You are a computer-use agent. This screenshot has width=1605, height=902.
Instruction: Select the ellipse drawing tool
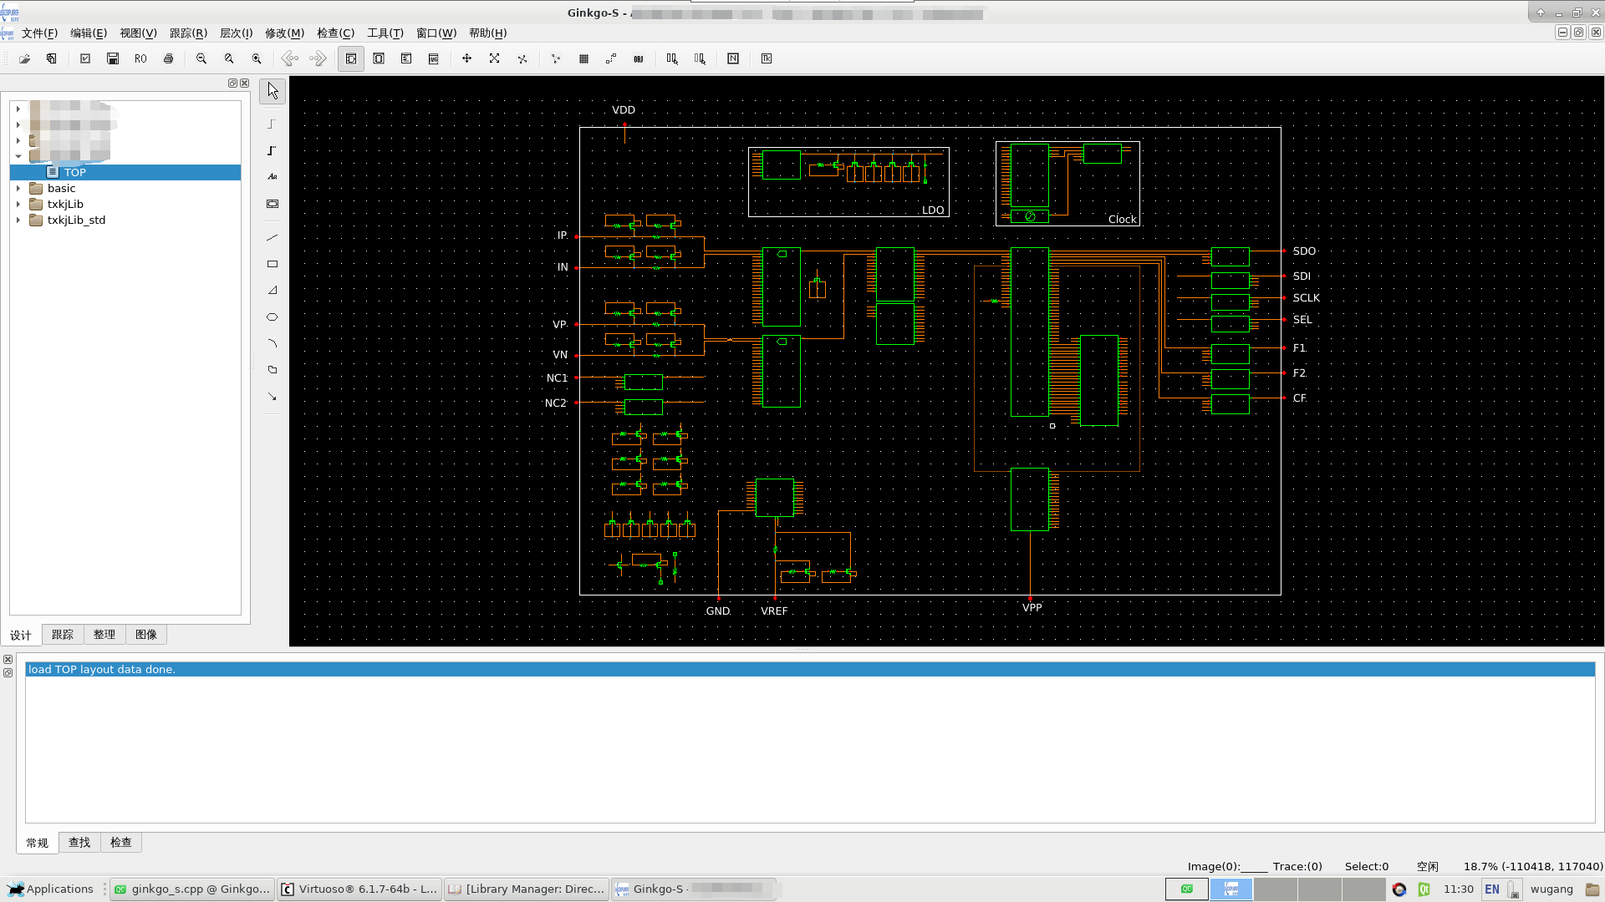pos(272,317)
